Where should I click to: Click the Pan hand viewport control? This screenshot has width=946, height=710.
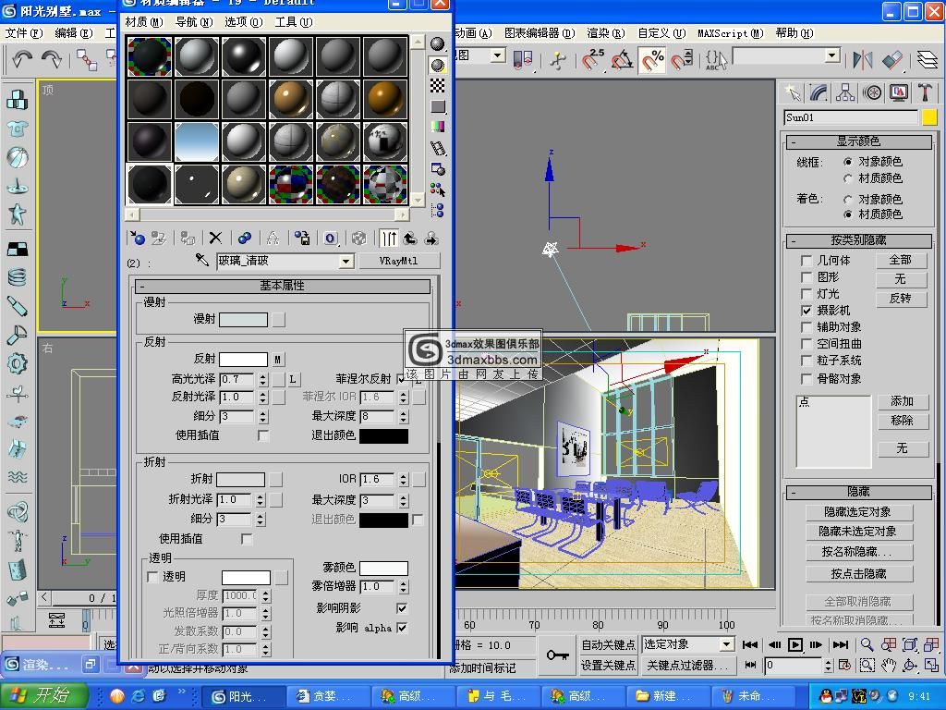tap(888, 666)
